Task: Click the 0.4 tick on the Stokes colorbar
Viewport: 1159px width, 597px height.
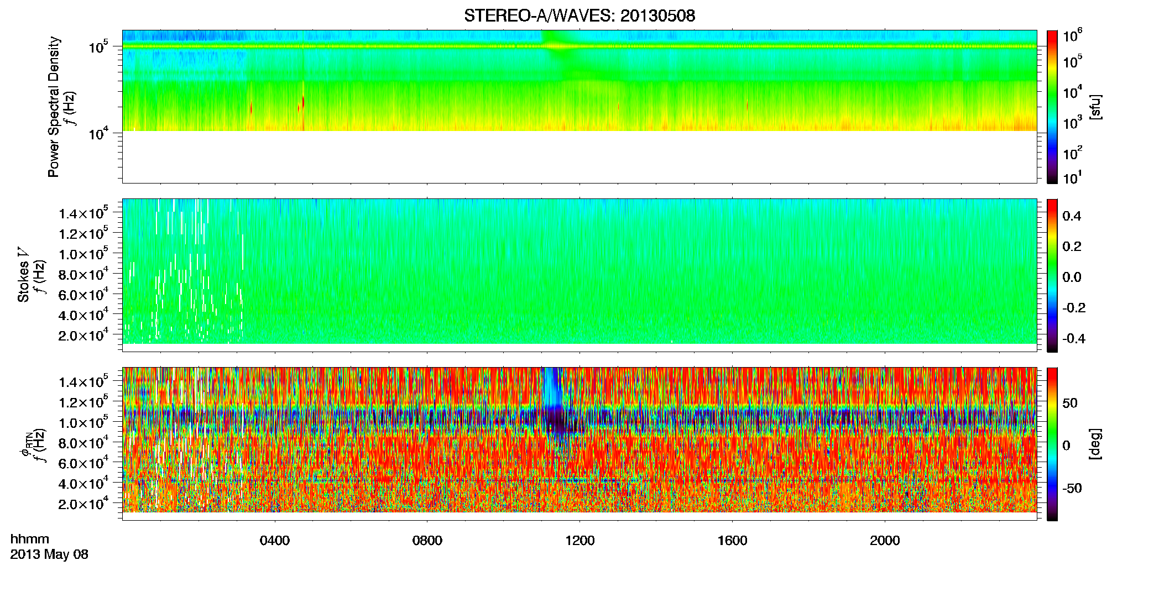Action: pos(1072,216)
